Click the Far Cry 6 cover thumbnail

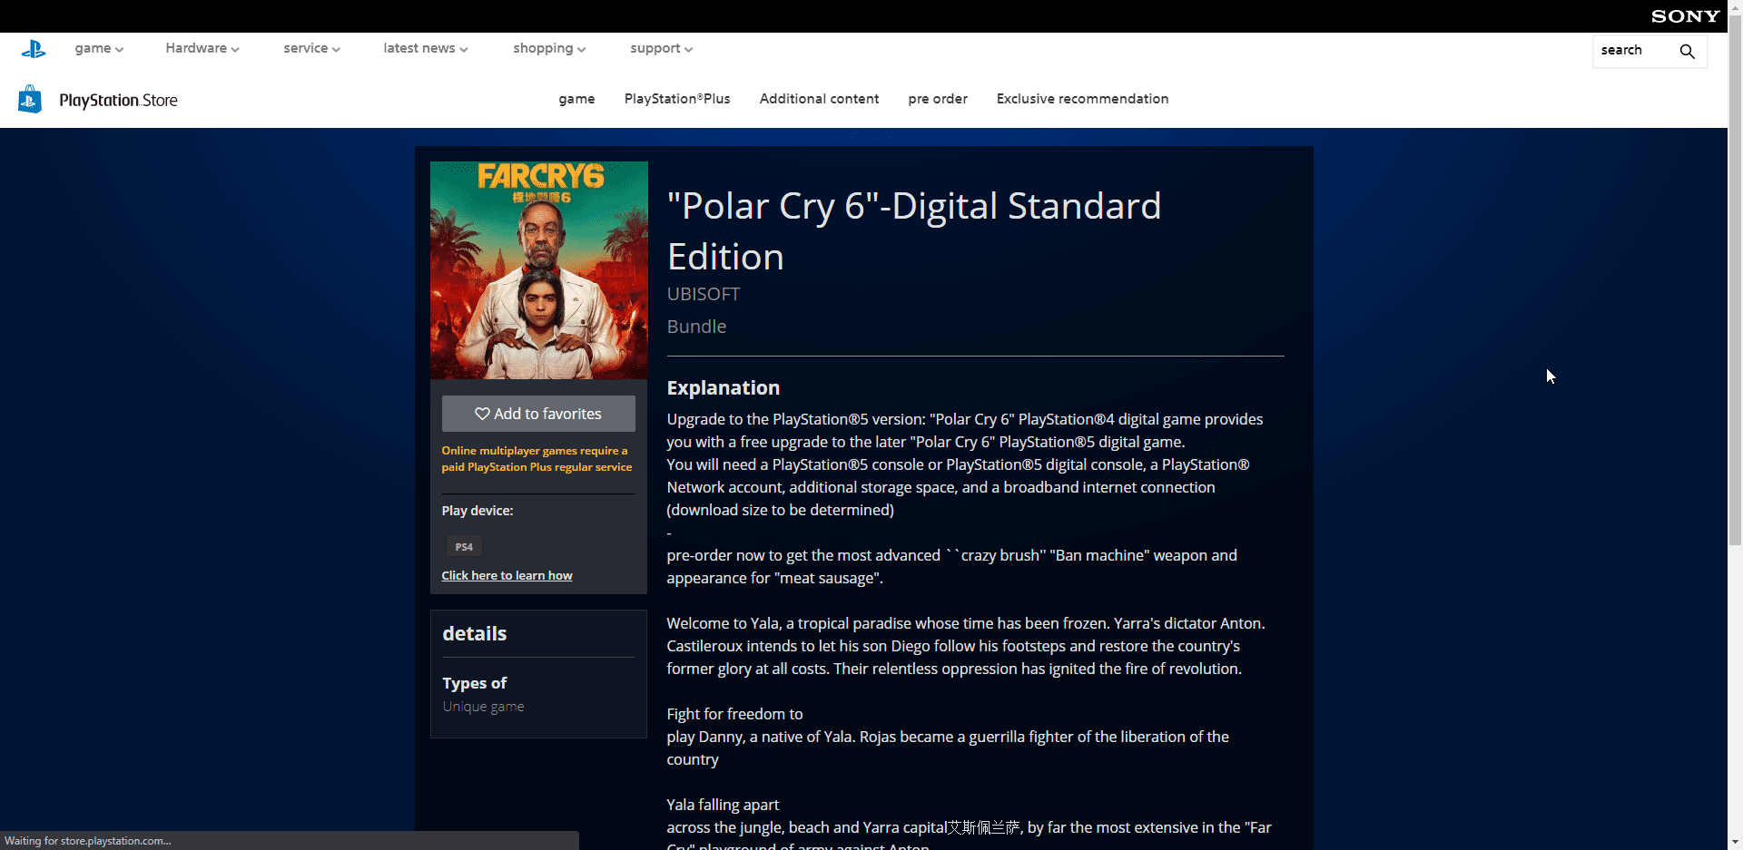tap(538, 270)
